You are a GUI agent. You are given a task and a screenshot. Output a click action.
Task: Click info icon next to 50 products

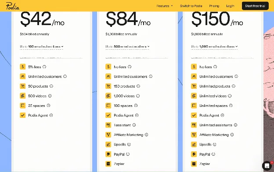pyautogui.click(x=51, y=86)
